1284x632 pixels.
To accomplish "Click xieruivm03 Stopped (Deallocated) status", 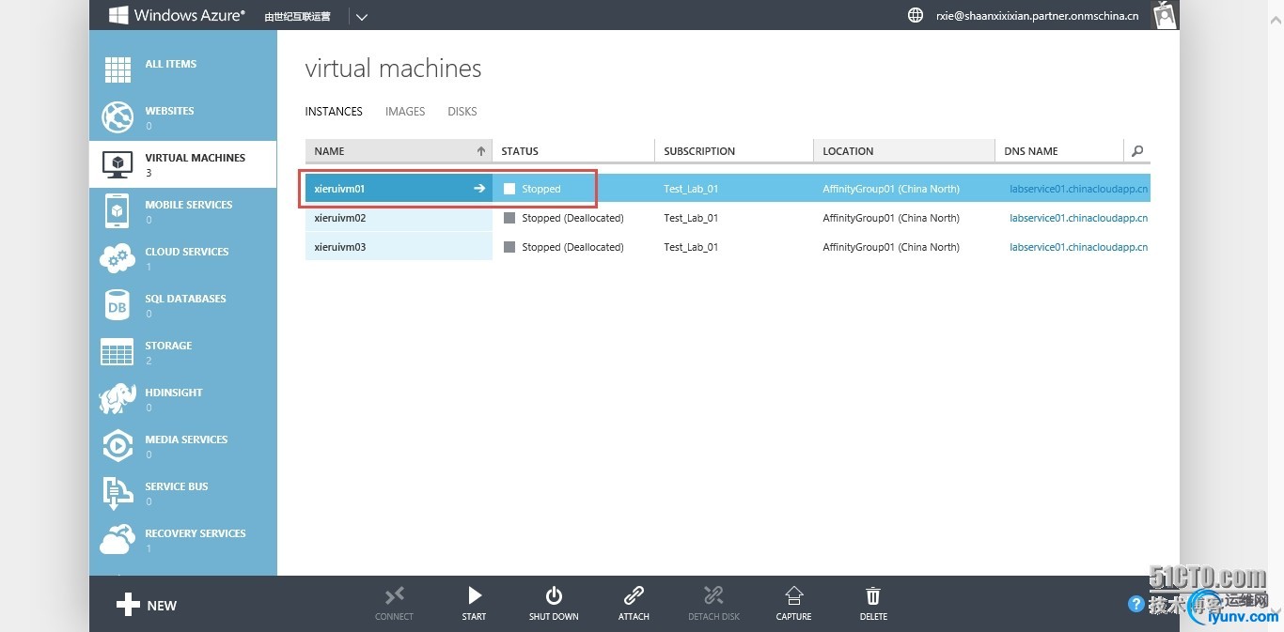I will pyautogui.click(x=572, y=247).
